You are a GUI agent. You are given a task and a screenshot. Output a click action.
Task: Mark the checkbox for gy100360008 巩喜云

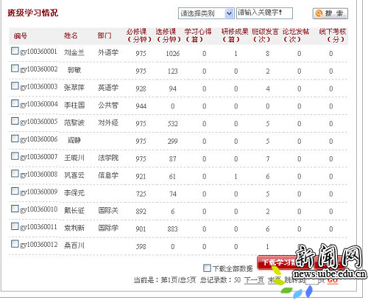click(x=15, y=173)
